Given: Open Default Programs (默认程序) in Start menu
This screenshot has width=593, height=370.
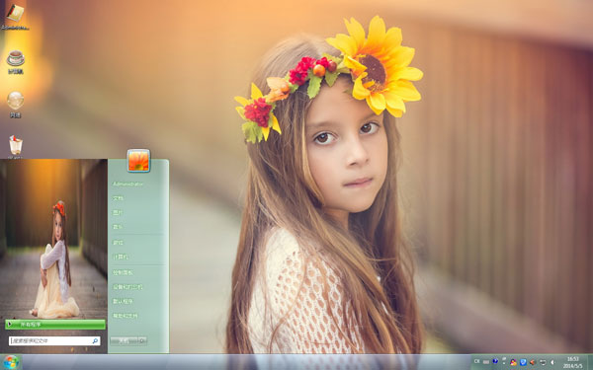Looking at the screenshot, I should 123,301.
